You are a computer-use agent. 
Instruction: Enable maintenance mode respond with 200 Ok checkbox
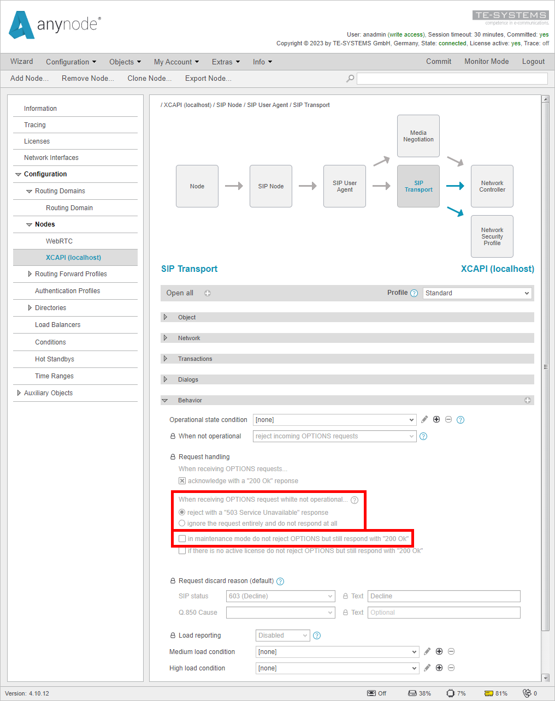[x=182, y=538]
